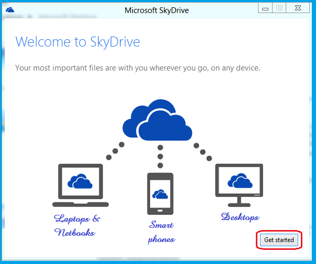Click the desktop monitor icon
Viewport: 316px width, 264px height.
[x=239, y=185]
